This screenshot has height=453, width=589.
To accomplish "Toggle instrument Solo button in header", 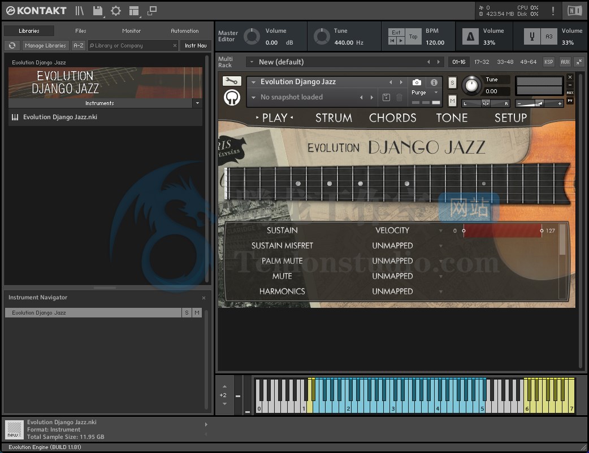I will (x=452, y=83).
